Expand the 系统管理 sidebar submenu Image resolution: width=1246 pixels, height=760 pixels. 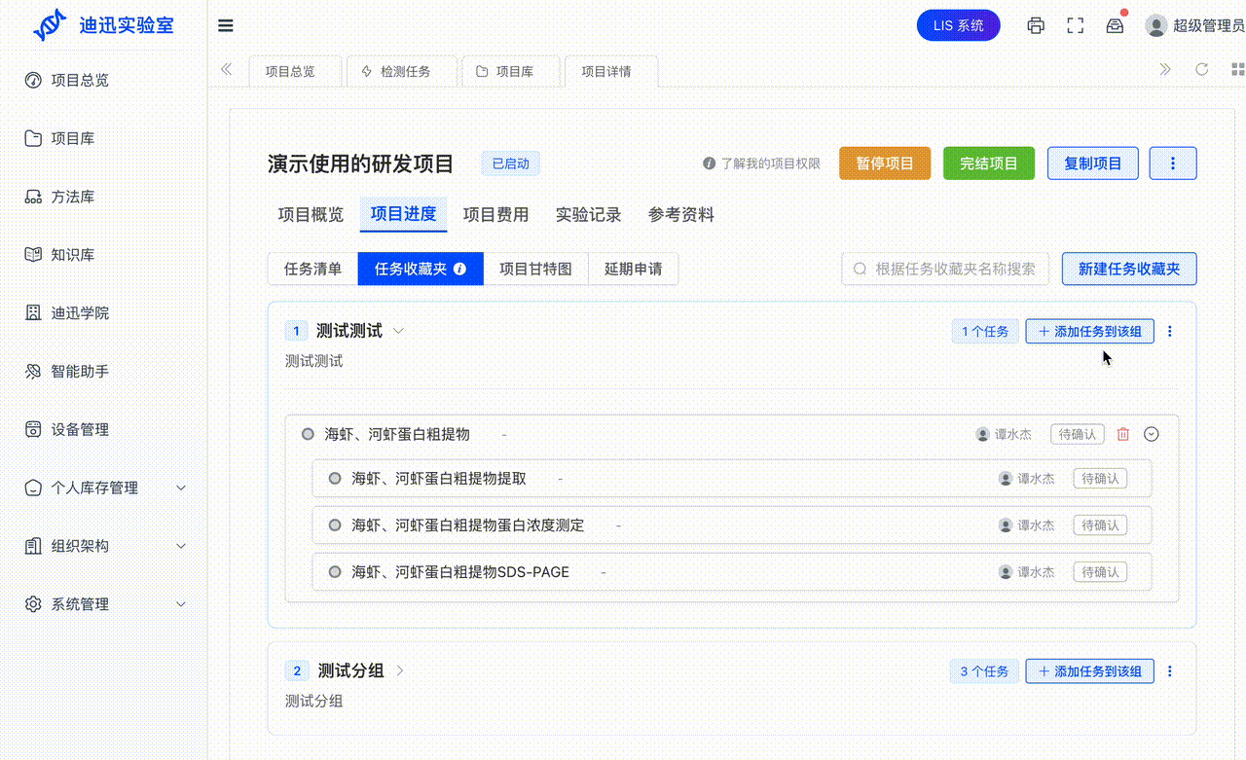[181, 604]
